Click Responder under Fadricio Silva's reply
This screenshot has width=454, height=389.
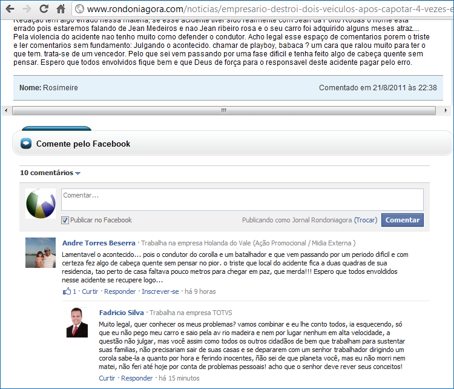point(137,378)
